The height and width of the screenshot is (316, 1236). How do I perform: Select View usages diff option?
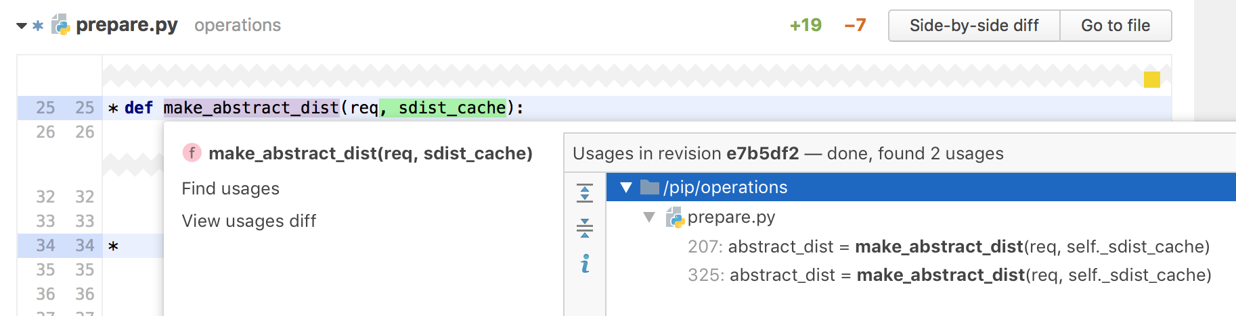248,221
